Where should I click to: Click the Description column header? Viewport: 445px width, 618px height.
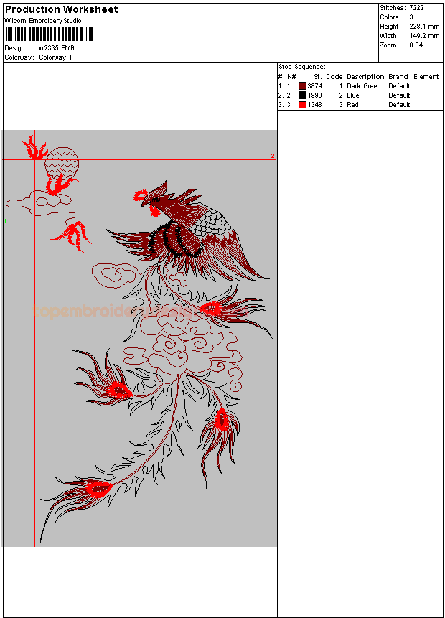tap(365, 77)
